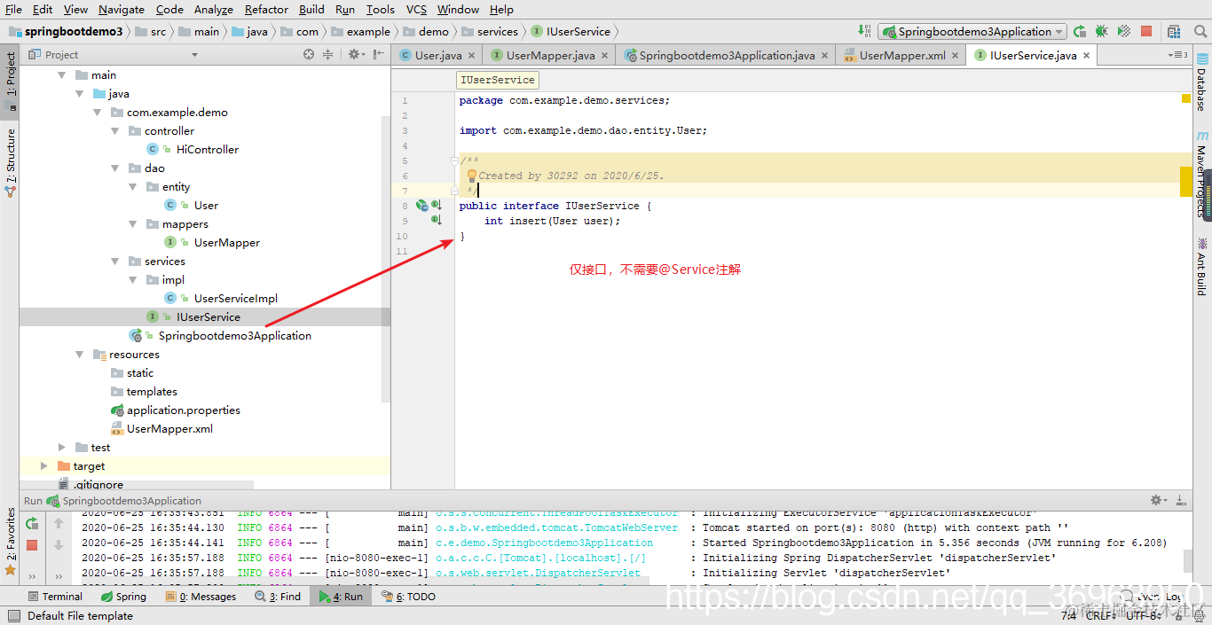Show hidden tabs list dropdown

pos(1179,55)
